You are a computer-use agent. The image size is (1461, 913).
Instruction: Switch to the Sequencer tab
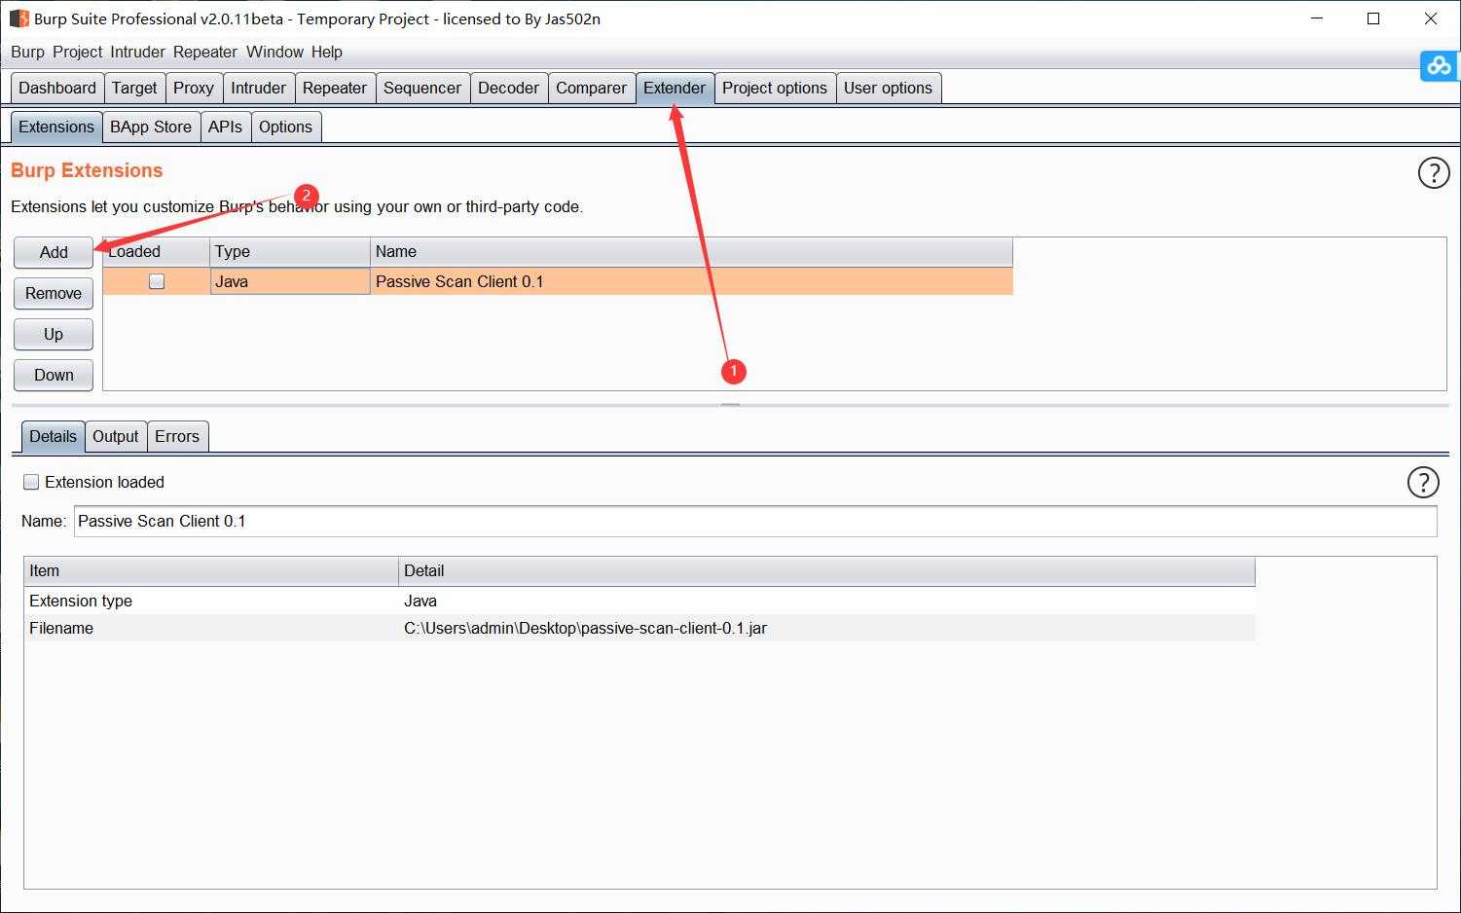(422, 88)
